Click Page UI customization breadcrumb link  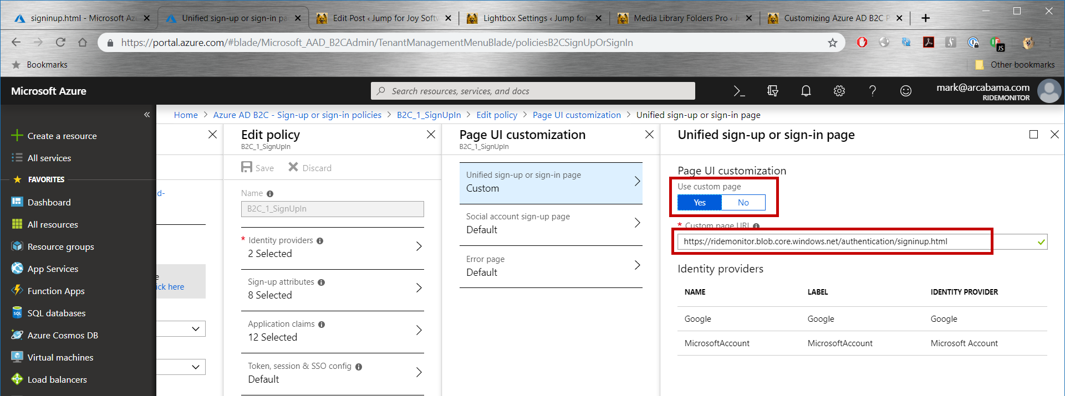pyautogui.click(x=577, y=115)
